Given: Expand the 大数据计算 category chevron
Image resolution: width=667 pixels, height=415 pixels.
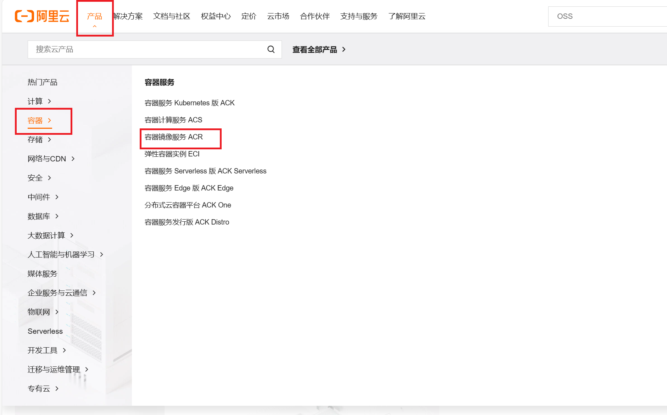Looking at the screenshot, I should [x=72, y=236].
